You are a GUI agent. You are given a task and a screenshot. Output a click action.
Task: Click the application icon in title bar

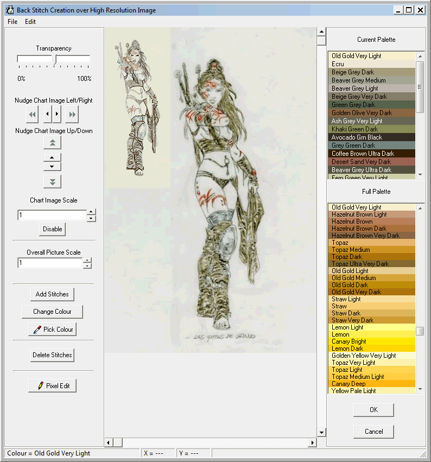pos(10,10)
